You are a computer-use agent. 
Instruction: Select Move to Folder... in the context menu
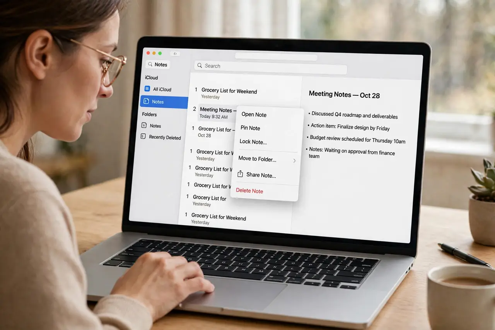[257, 159]
